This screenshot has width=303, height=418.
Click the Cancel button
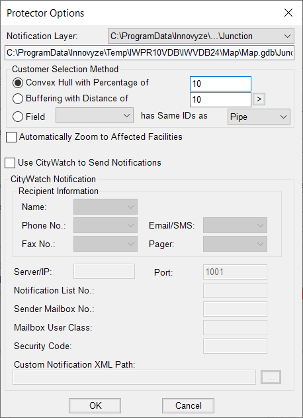189,405
